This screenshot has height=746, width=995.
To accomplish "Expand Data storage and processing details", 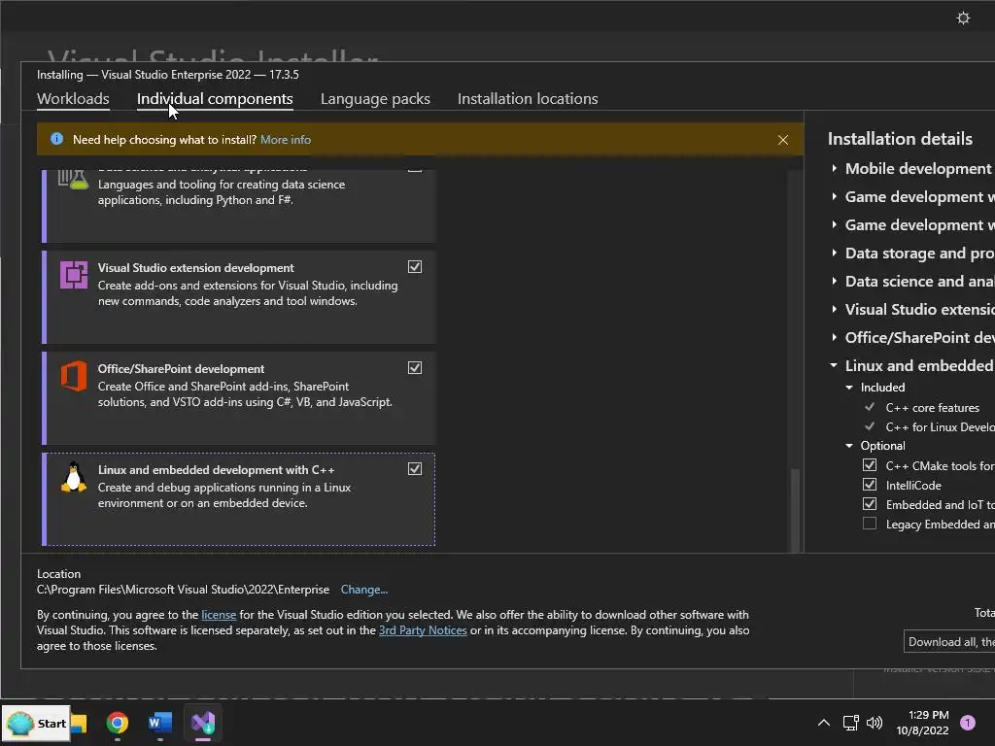I will click(835, 254).
